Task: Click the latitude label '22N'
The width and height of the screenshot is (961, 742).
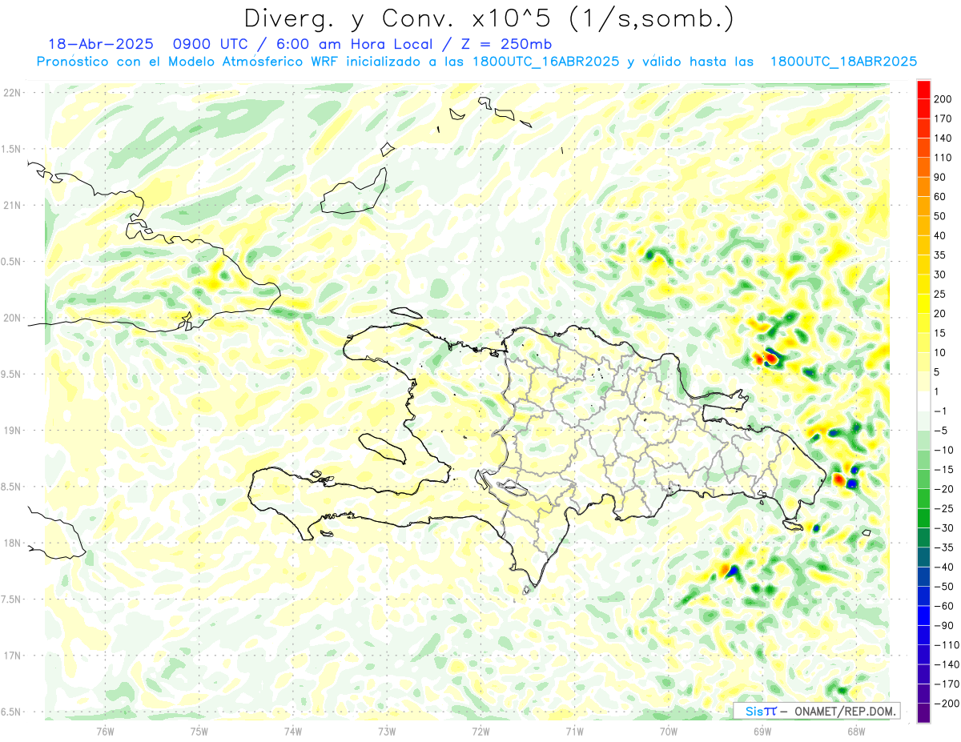Action: pos(13,92)
